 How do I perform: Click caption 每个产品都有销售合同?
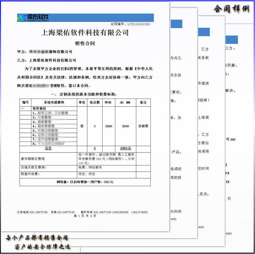point(37,238)
